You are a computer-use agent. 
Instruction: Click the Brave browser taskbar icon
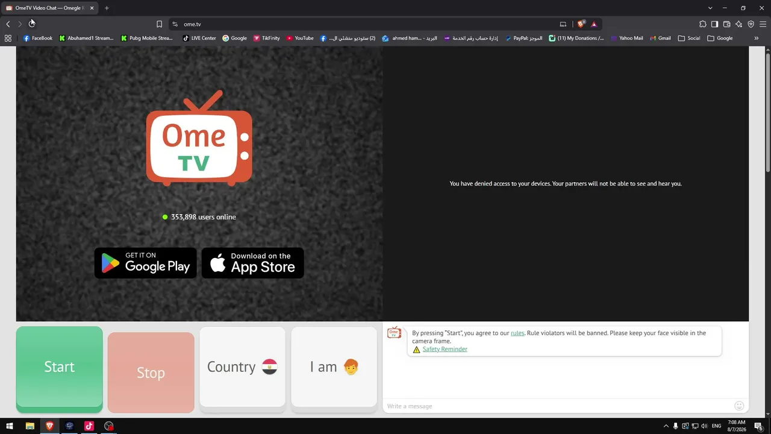pyautogui.click(x=49, y=426)
